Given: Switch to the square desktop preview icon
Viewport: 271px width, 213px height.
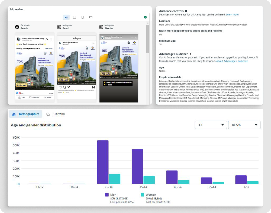Looking at the screenshot, I should [75, 17].
